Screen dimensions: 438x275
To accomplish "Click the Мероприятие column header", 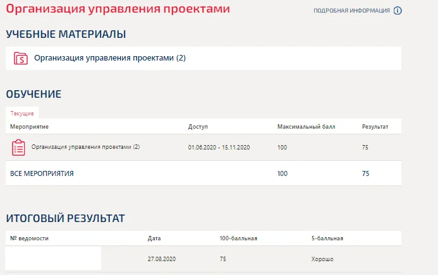I will coord(29,127).
